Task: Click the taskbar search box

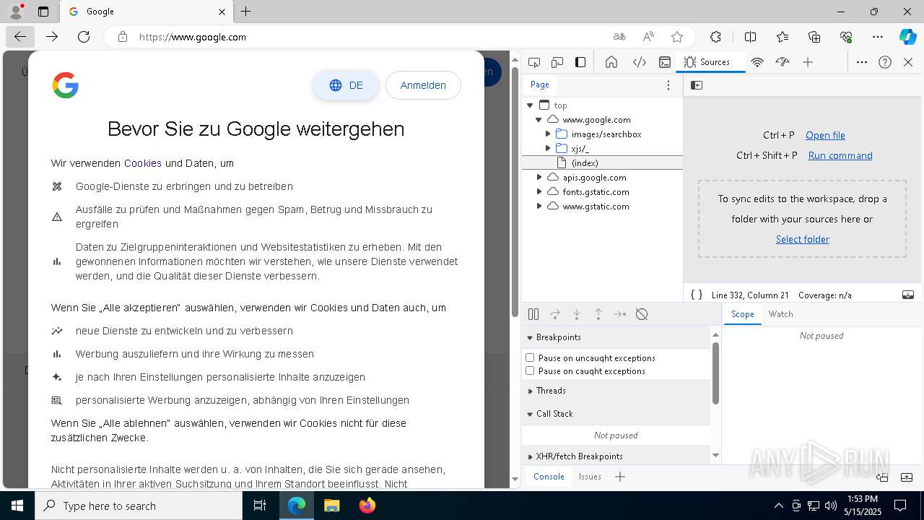Action: point(139,506)
